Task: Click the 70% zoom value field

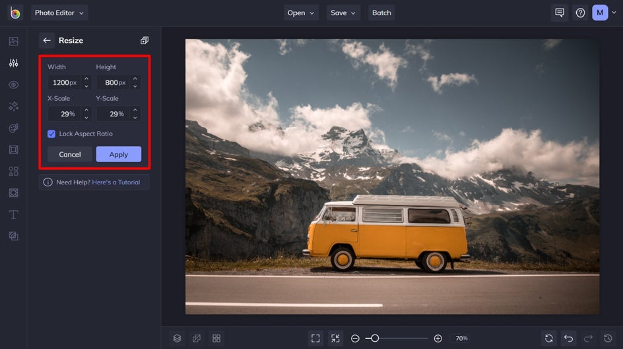Action: pyautogui.click(x=461, y=338)
